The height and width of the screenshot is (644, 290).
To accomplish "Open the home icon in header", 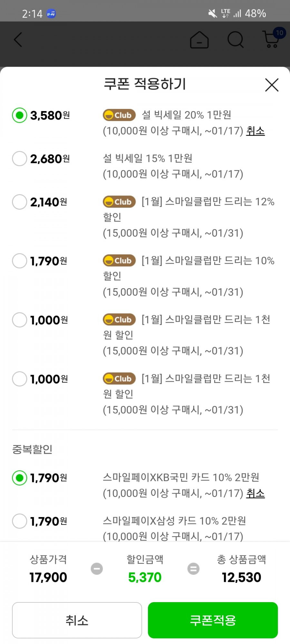I will [199, 40].
